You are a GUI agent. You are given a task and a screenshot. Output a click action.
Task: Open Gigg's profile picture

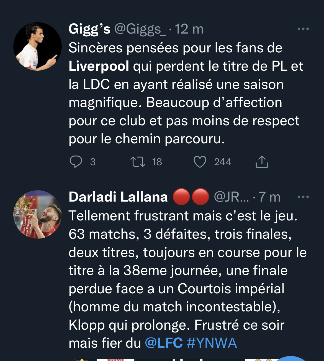tap(37, 46)
